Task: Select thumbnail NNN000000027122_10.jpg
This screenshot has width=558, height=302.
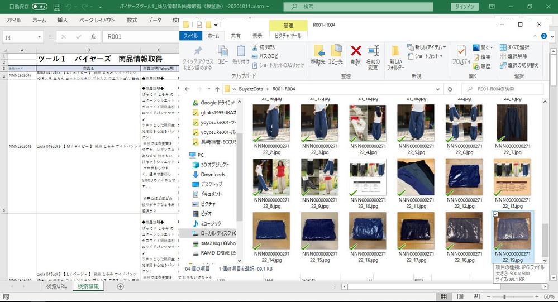Action: point(368,184)
